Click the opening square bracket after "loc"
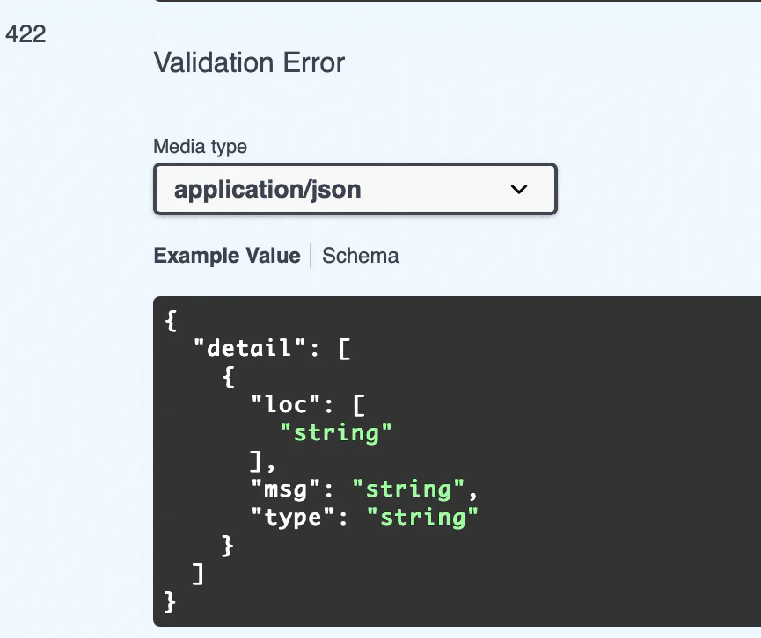 [x=358, y=405]
